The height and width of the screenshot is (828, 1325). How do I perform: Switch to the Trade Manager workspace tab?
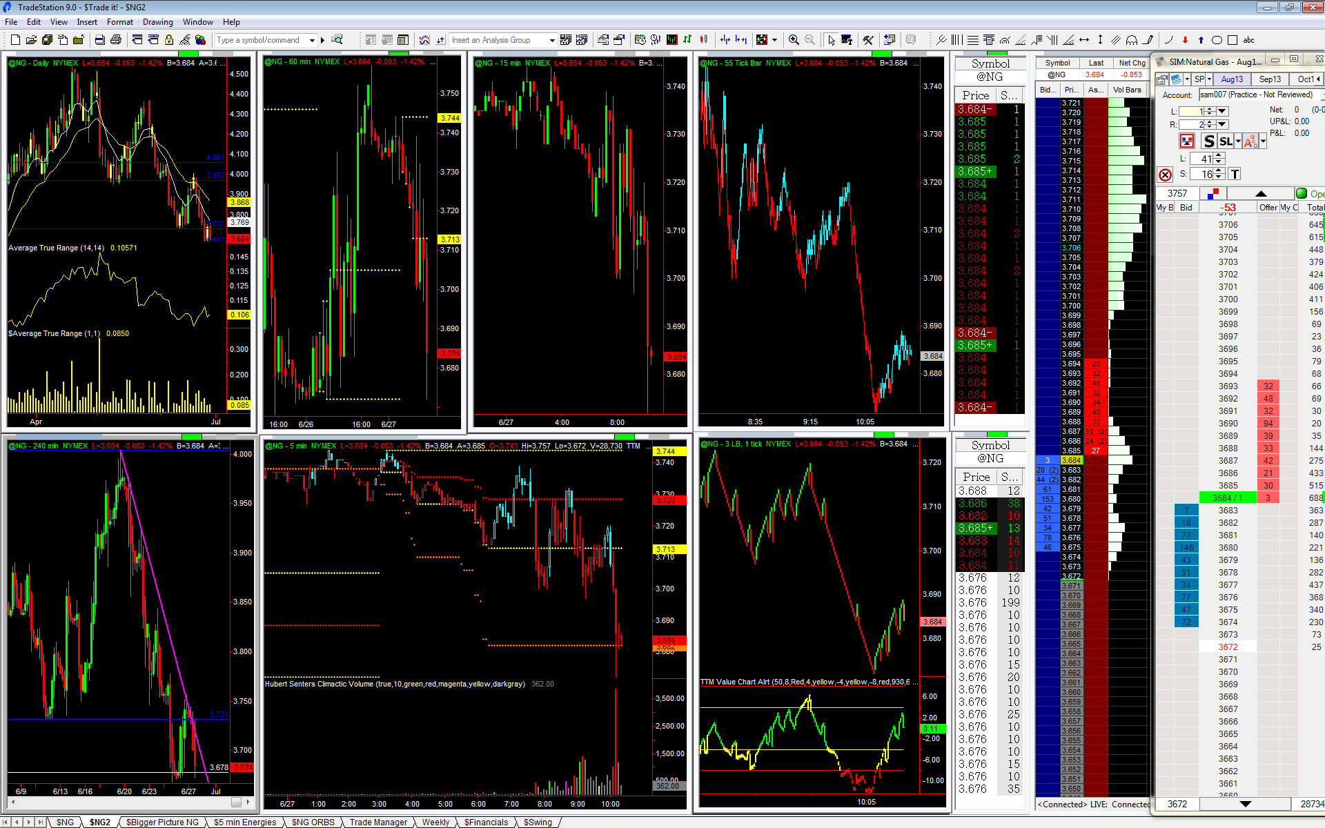click(x=378, y=822)
